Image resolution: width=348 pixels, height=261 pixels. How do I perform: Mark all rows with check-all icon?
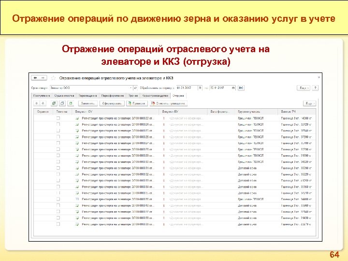[54, 103]
